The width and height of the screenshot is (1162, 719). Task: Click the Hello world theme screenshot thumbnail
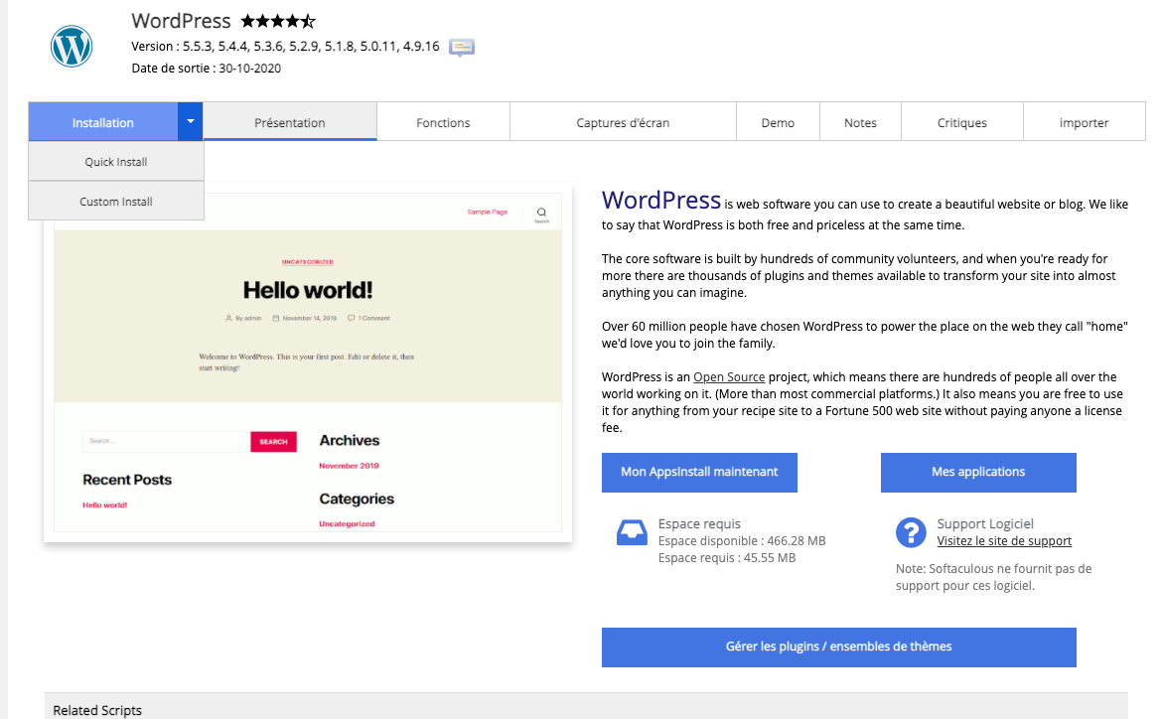(308, 377)
